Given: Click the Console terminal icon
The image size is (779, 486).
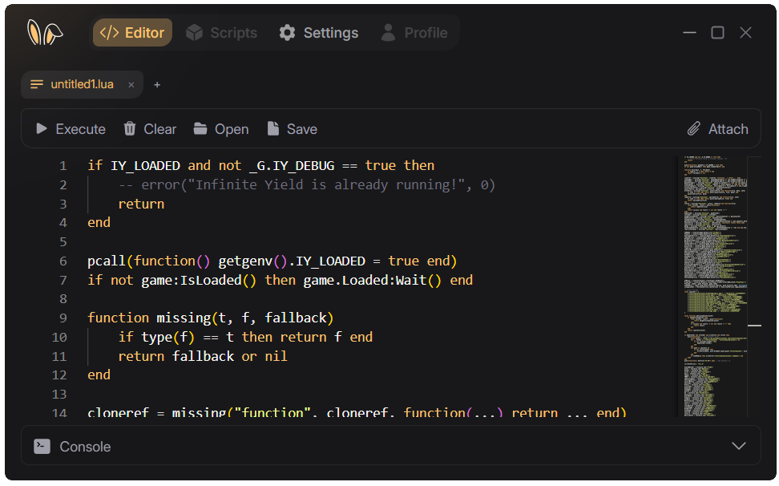Looking at the screenshot, I should [42, 446].
